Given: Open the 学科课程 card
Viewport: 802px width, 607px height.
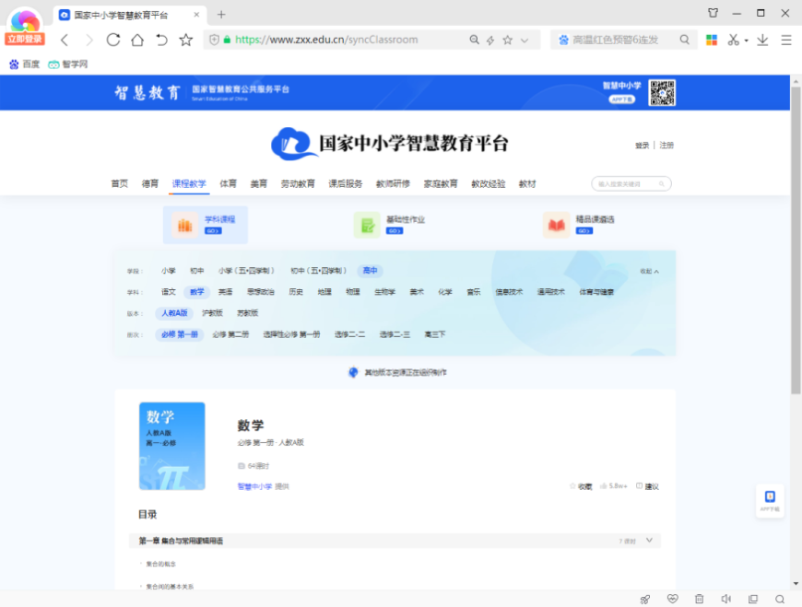Looking at the screenshot, I should 205,225.
